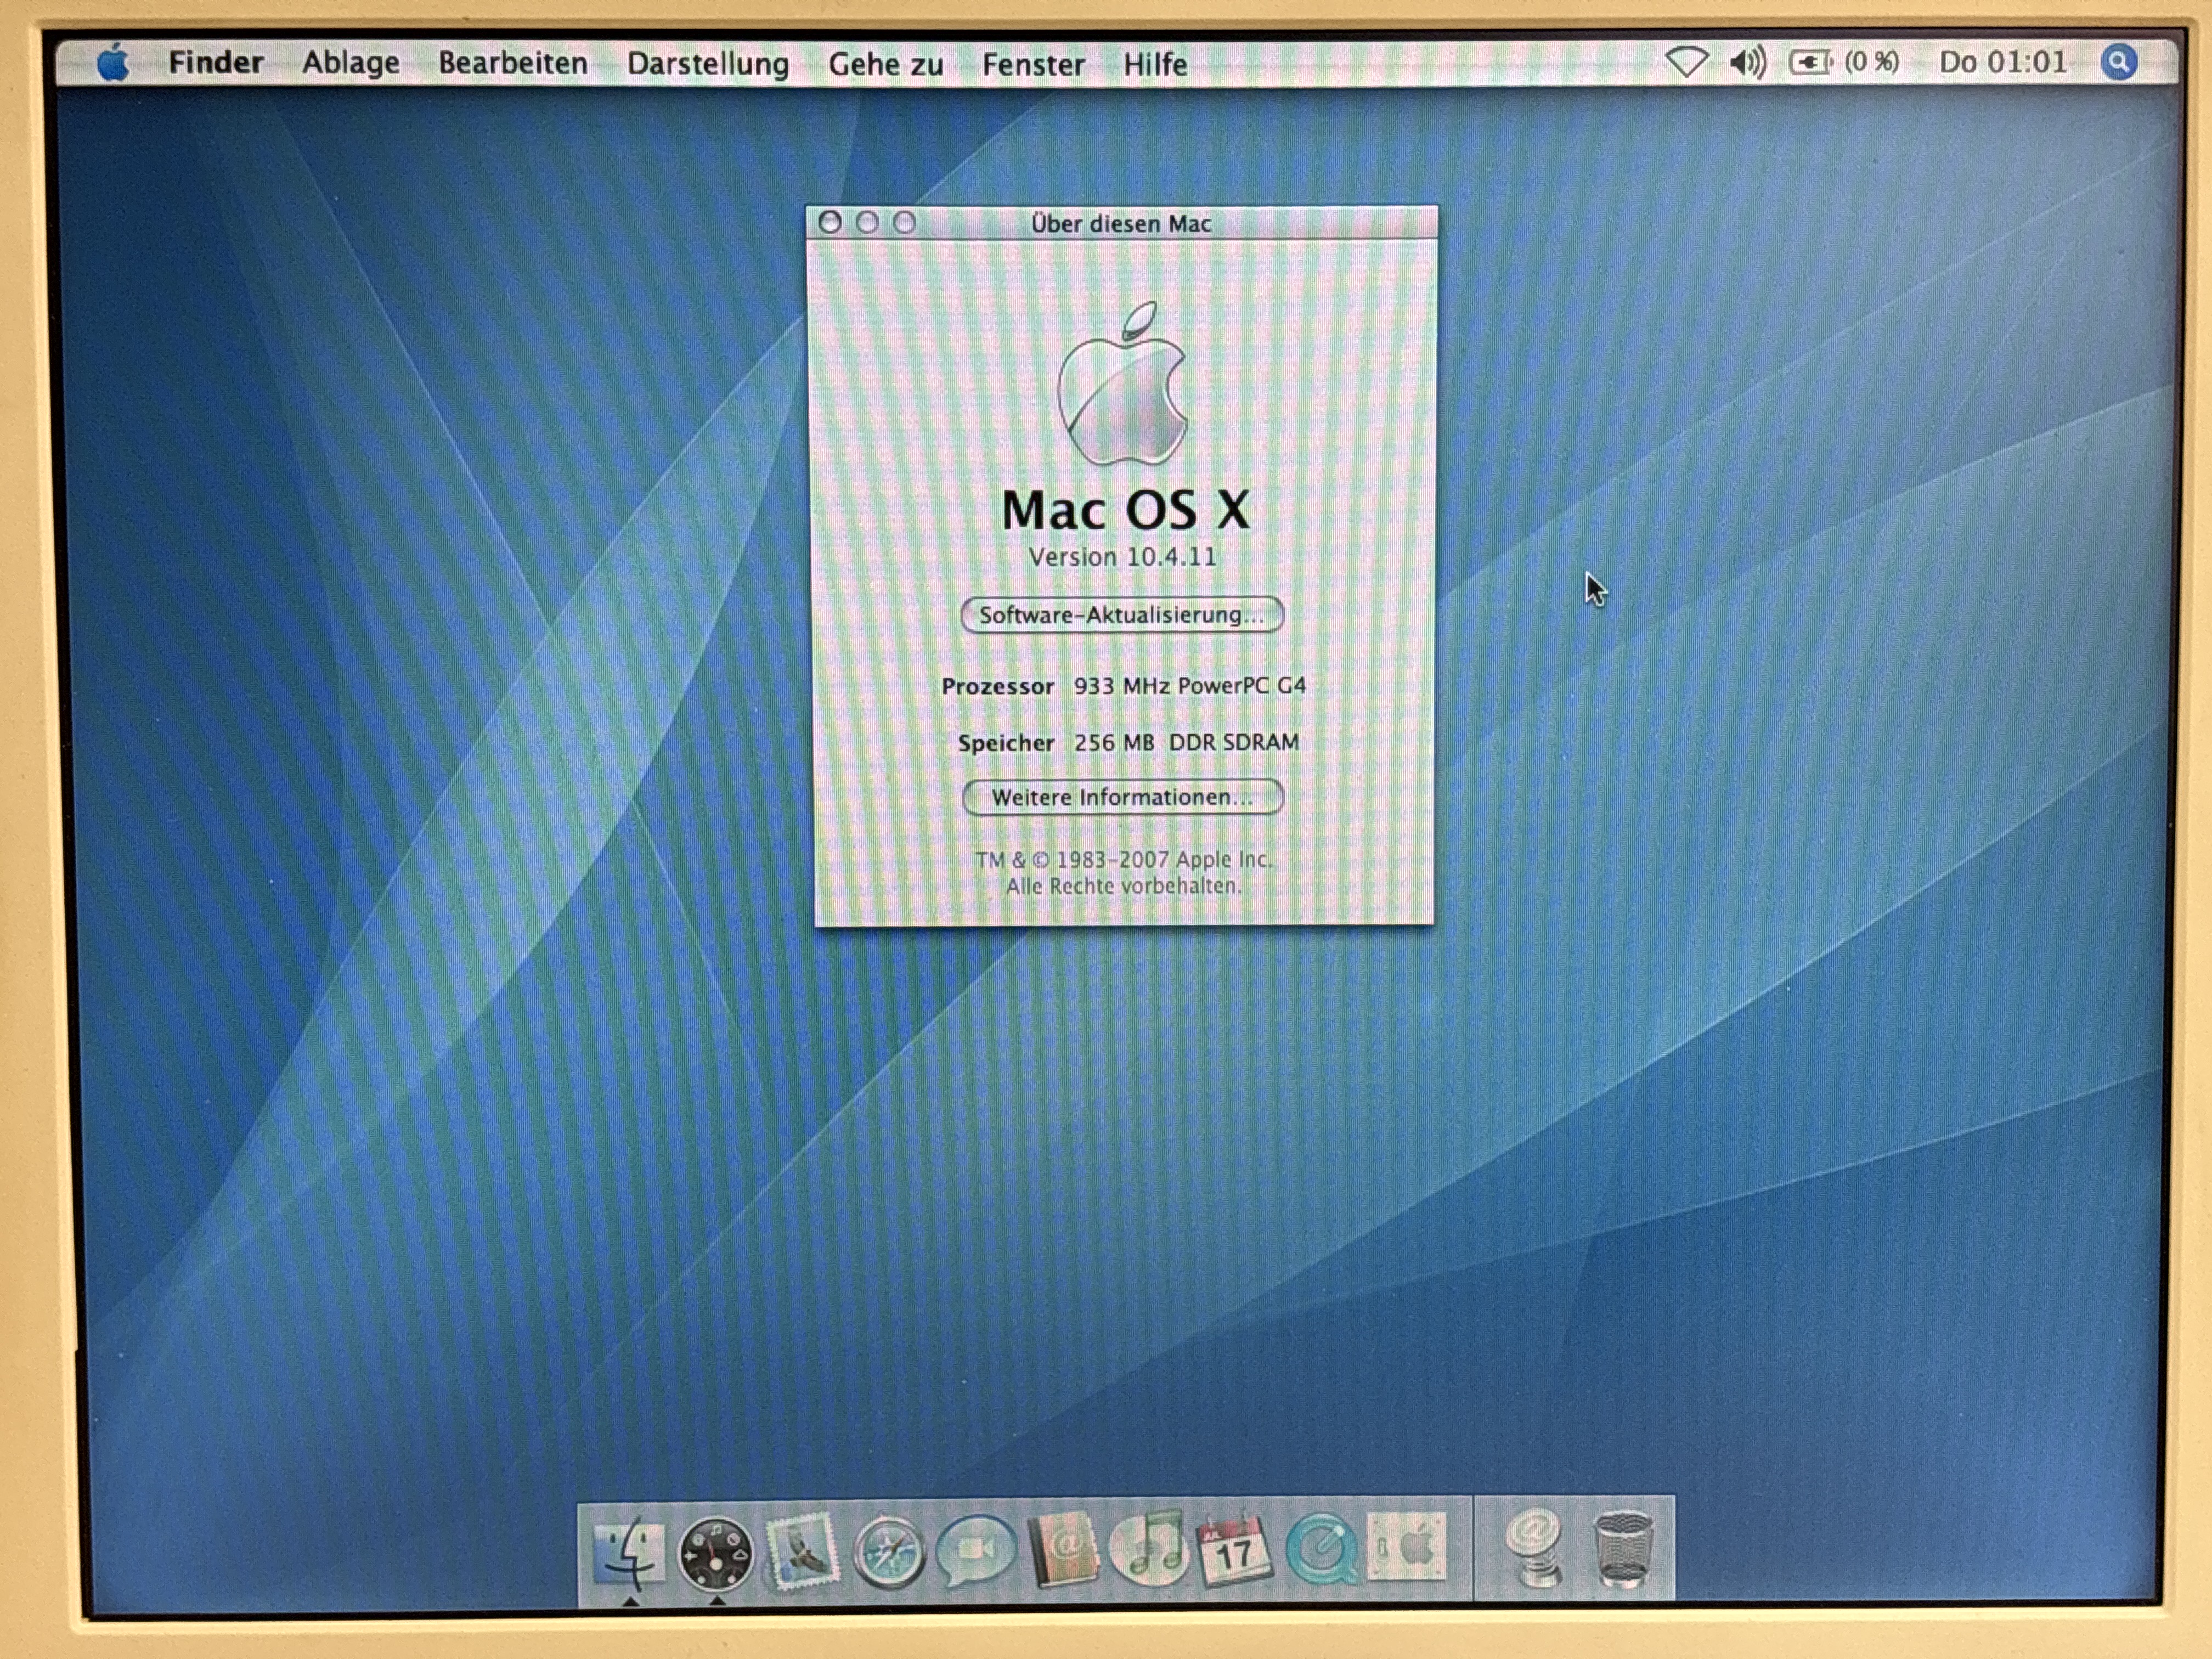The width and height of the screenshot is (2212, 1659).
Task: Open the Apple menu
Action: [113, 63]
